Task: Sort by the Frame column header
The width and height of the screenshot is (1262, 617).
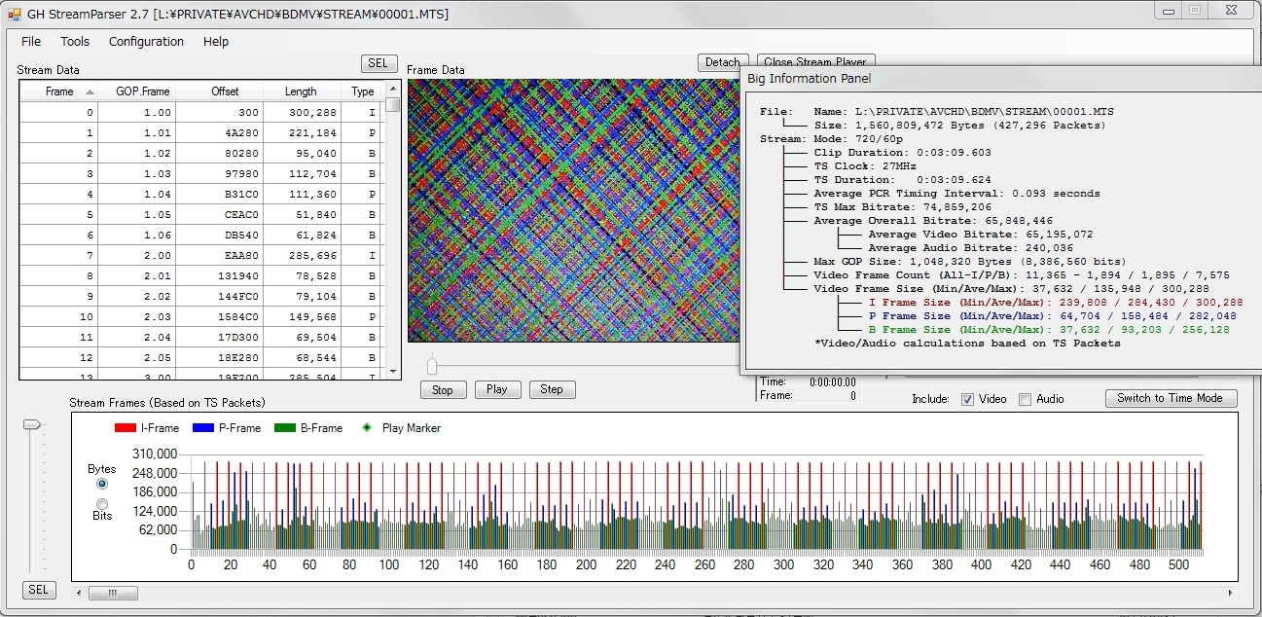Action: pos(59,91)
